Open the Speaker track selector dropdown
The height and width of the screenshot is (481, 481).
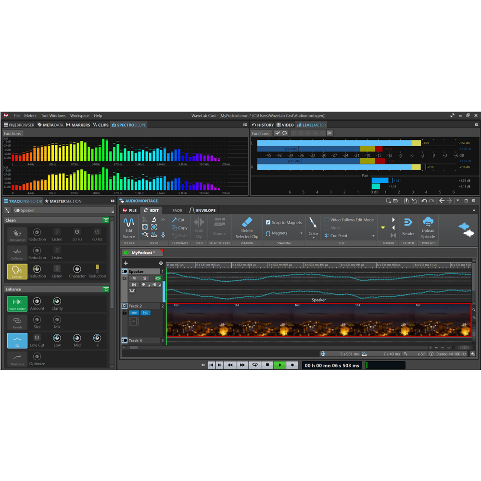pyautogui.click(x=63, y=210)
